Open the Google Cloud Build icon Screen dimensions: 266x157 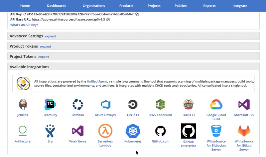pyautogui.click(x=216, y=104)
